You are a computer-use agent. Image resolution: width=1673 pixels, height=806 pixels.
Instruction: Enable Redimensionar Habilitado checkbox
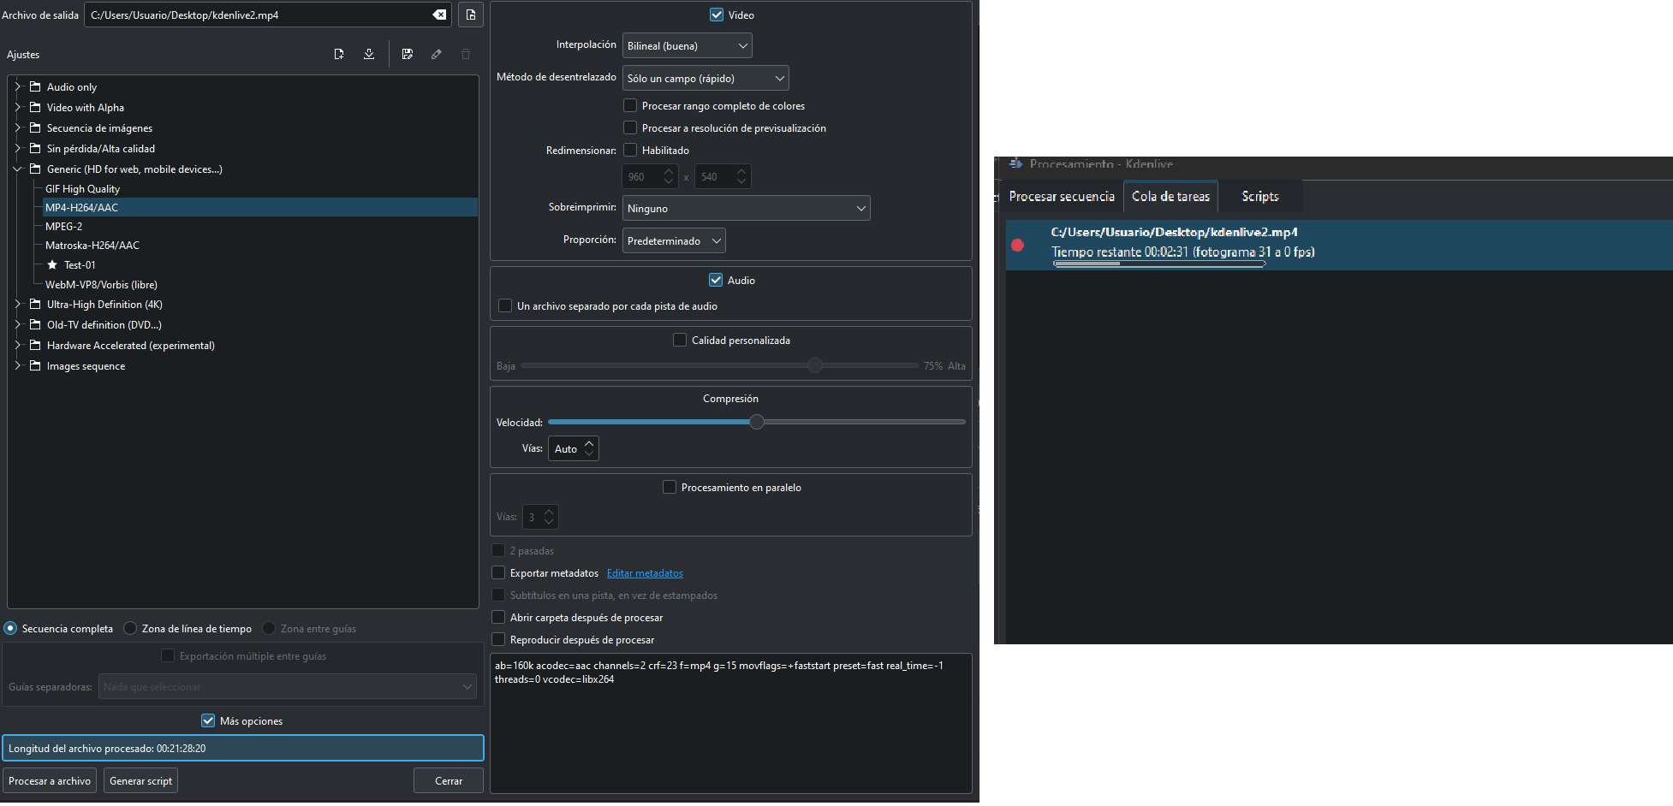630,150
